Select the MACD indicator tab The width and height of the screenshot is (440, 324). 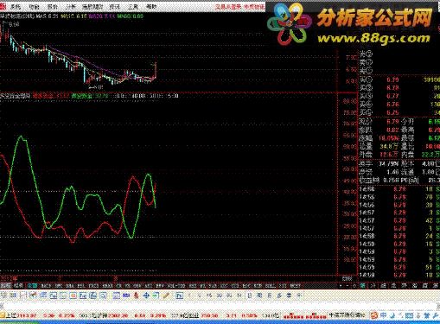46,286
